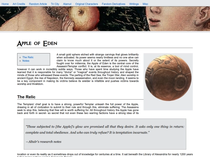This screenshot has width=210, height=157.
Task: Jump to The Relic section via contents
Action: pyautogui.click(x=28, y=57)
